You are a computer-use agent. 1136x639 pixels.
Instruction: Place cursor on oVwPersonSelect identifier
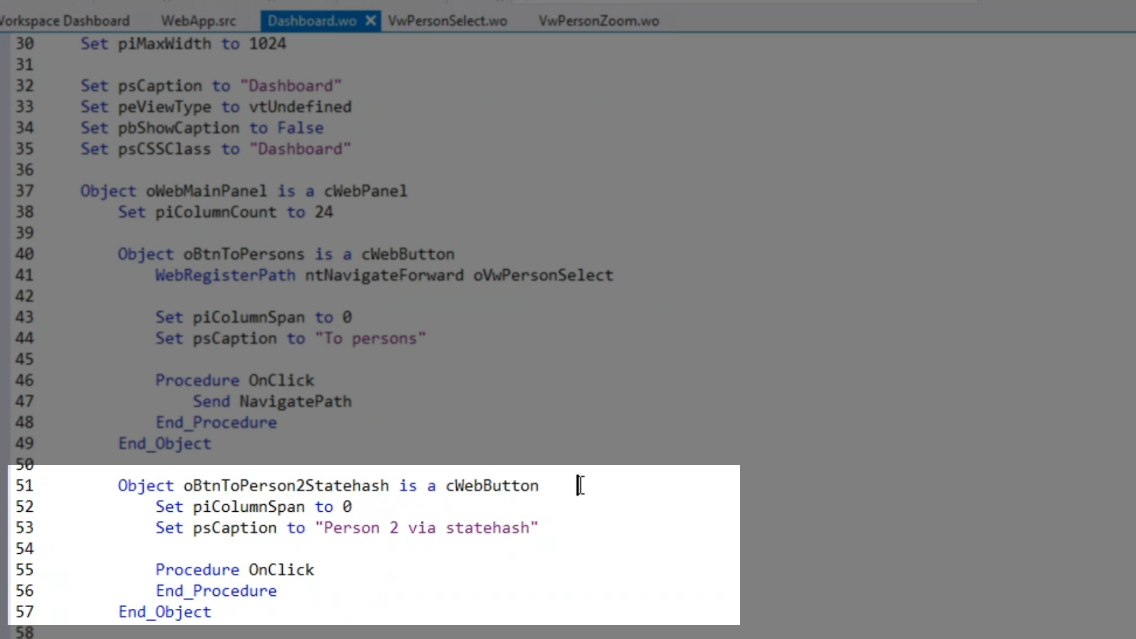point(543,276)
